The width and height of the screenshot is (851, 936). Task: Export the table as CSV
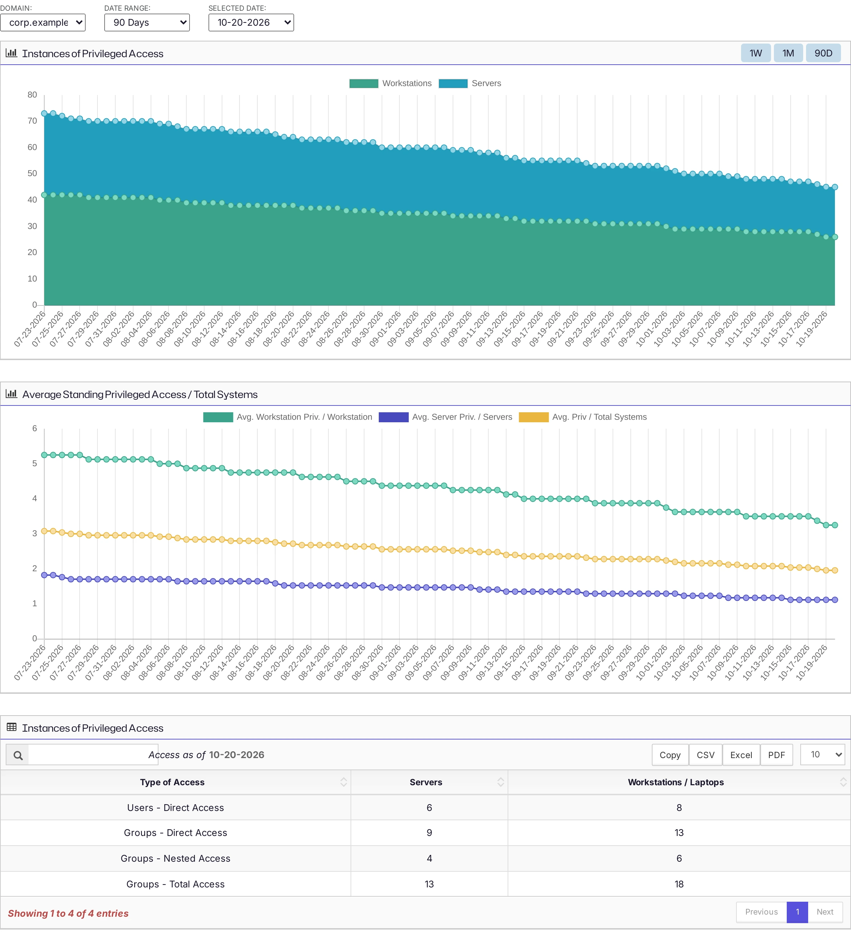(x=705, y=755)
